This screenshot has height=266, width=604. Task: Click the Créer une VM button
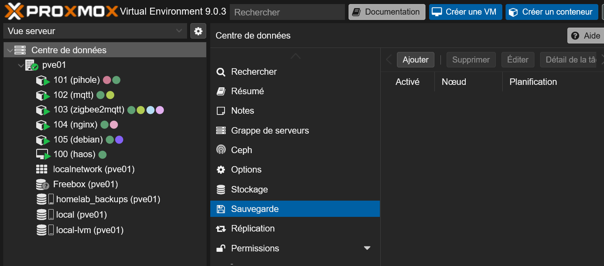(x=465, y=12)
